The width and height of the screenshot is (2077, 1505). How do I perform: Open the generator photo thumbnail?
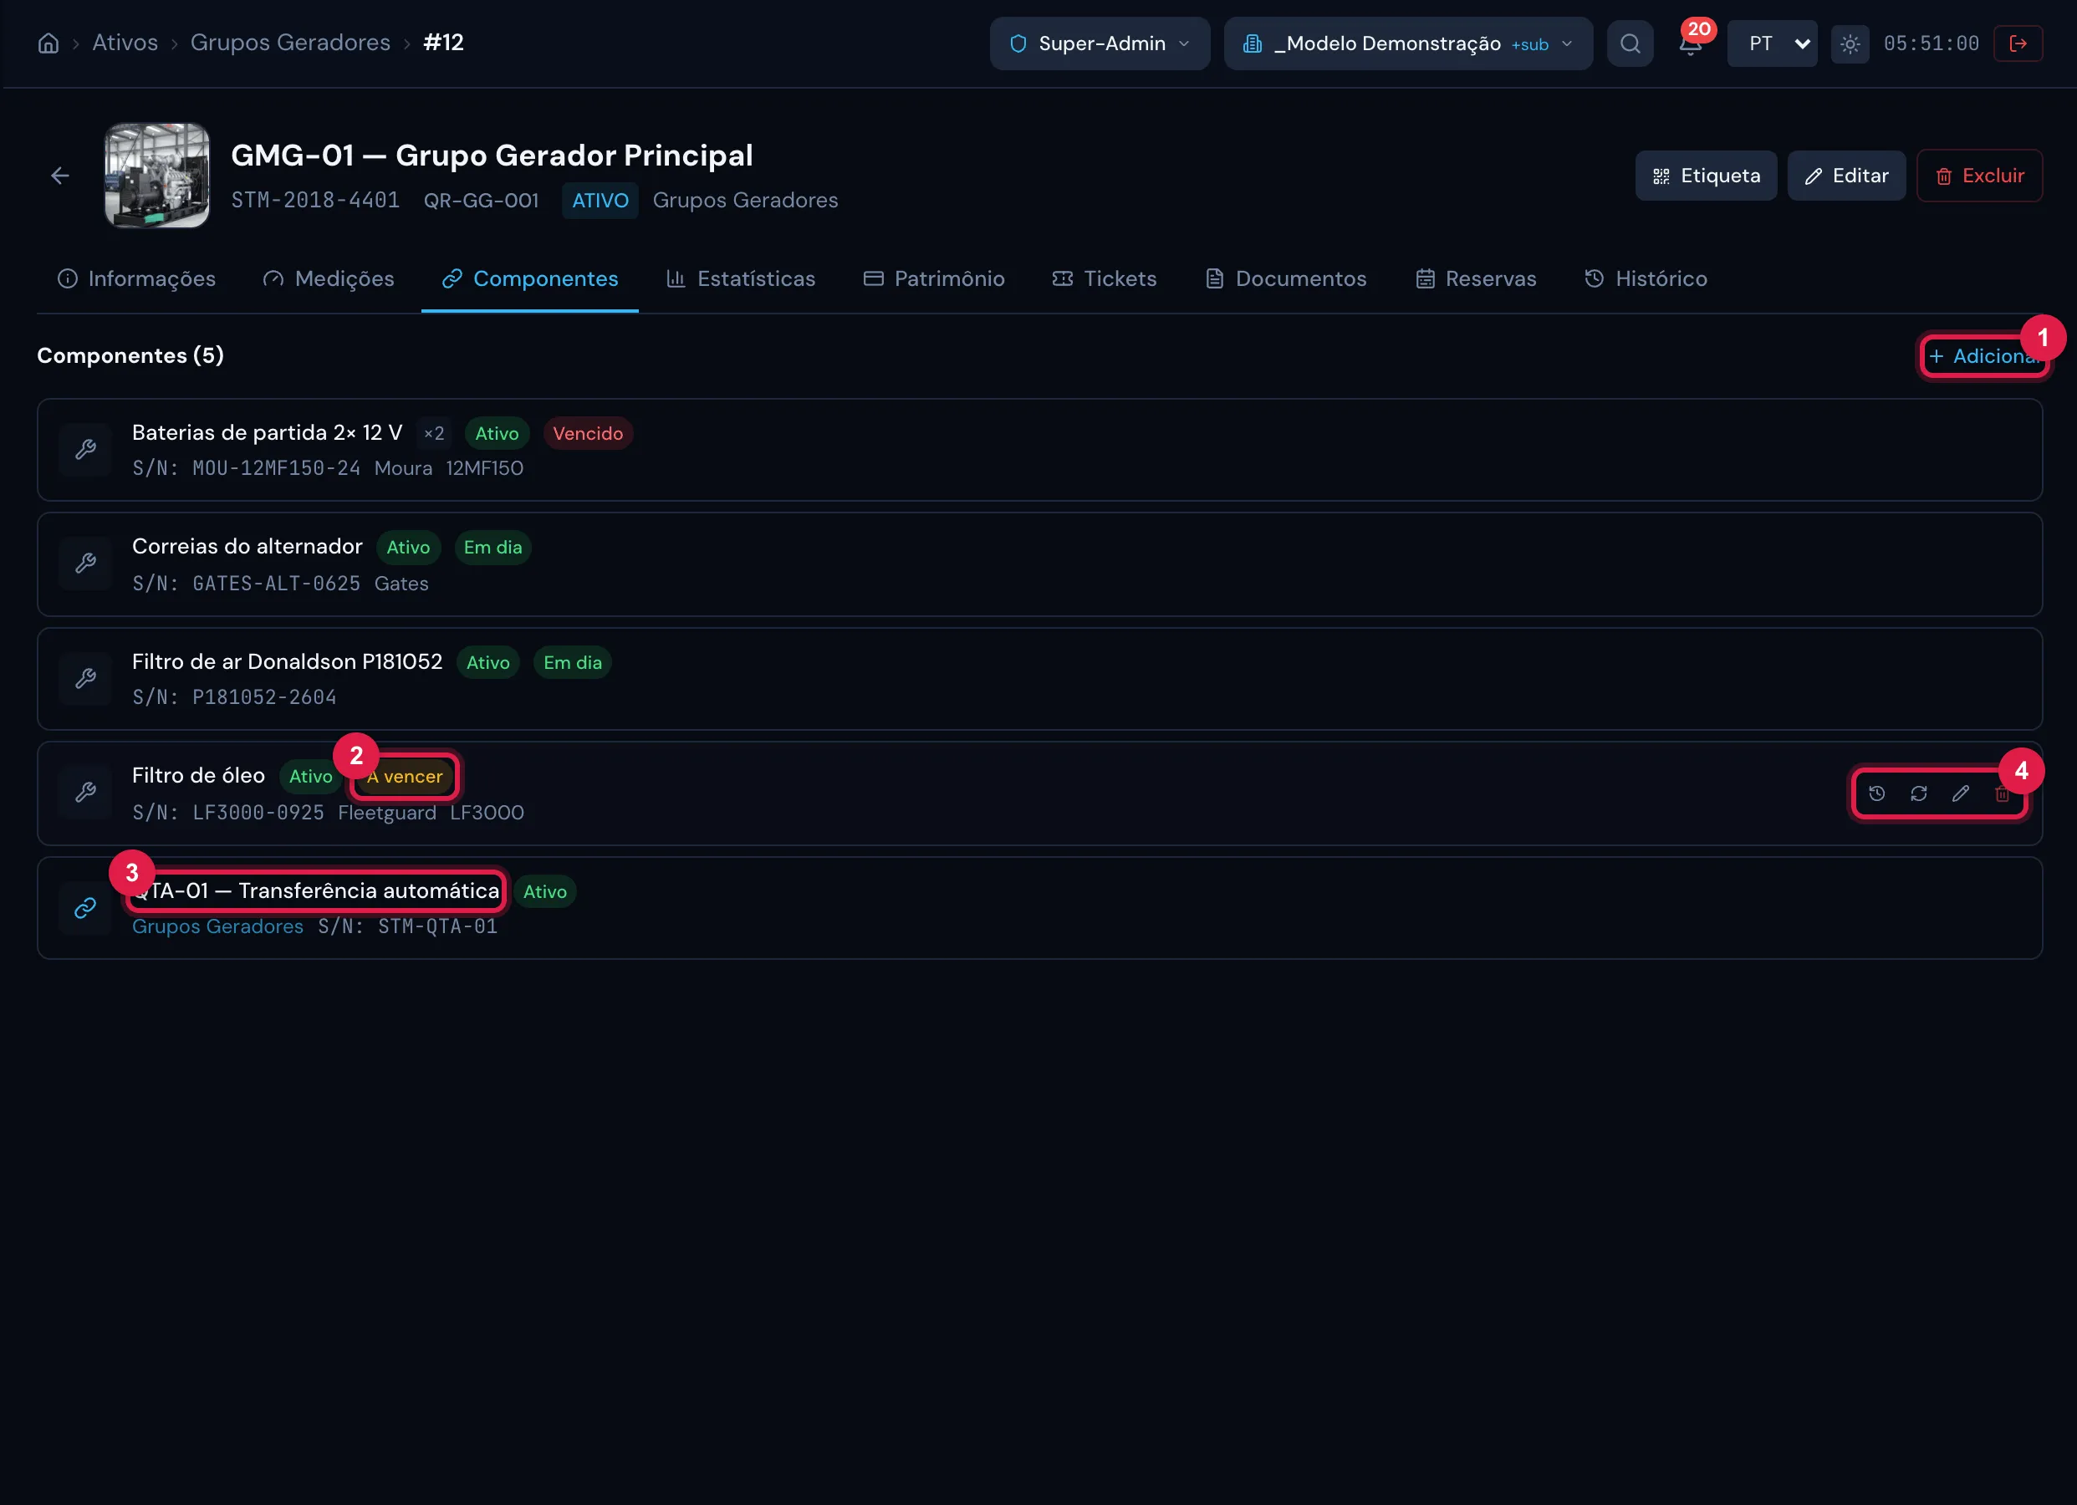click(156, 176)
